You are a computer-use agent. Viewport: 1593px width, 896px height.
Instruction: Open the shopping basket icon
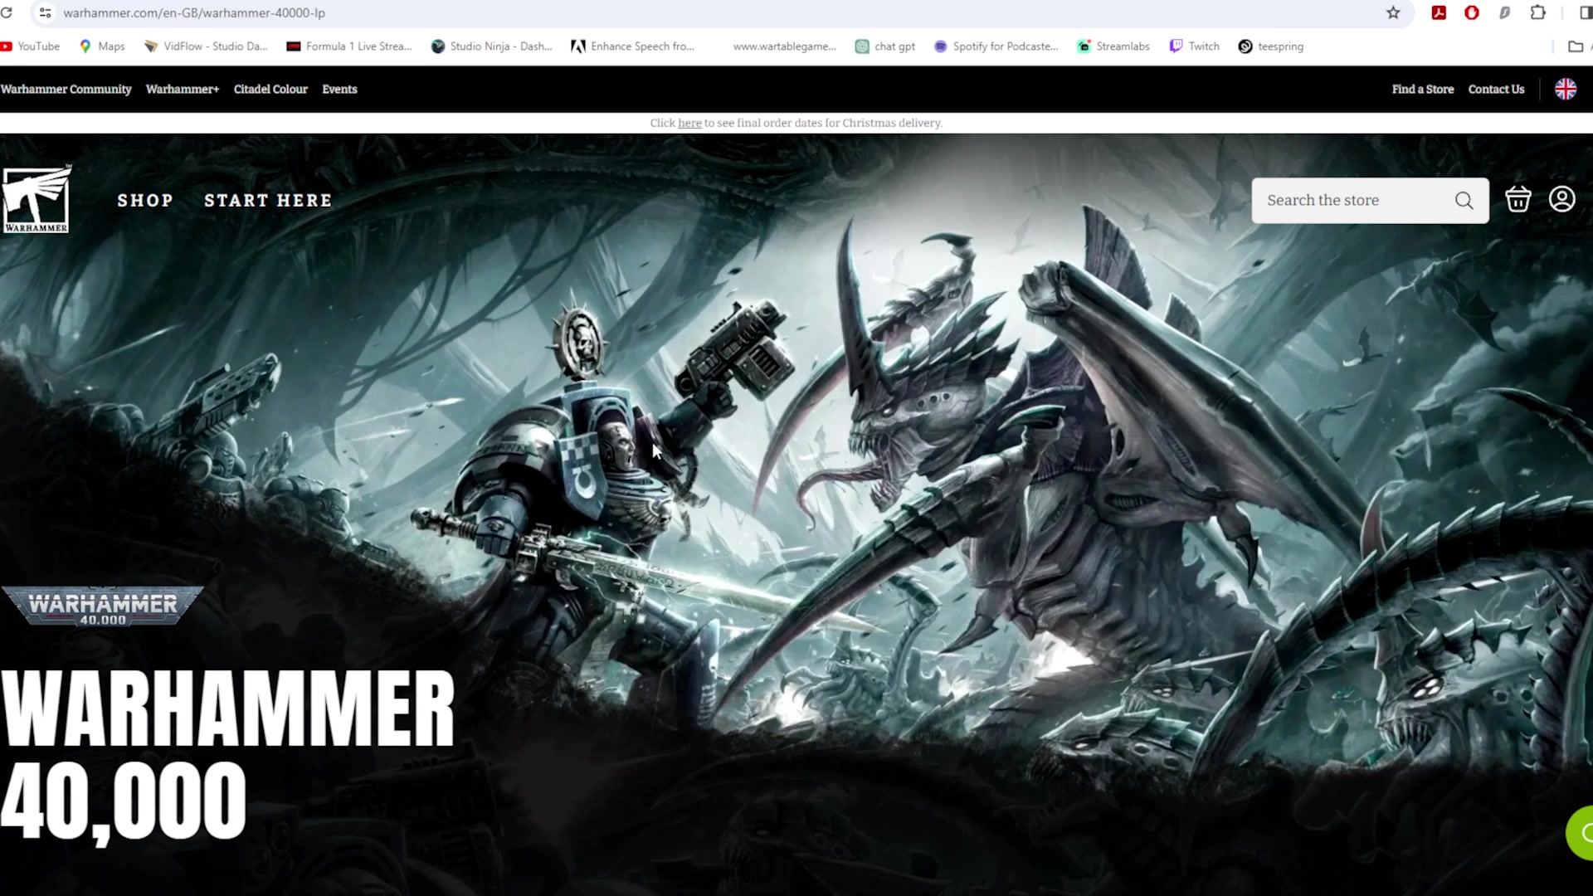[1518, 199]
